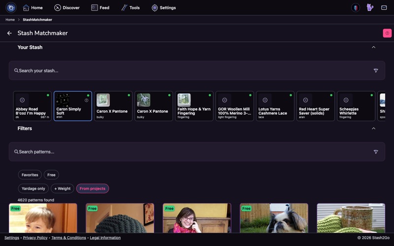Screen dimensions: 394x246
Task: Click the purple cat mascot icon
Action: 370,7
